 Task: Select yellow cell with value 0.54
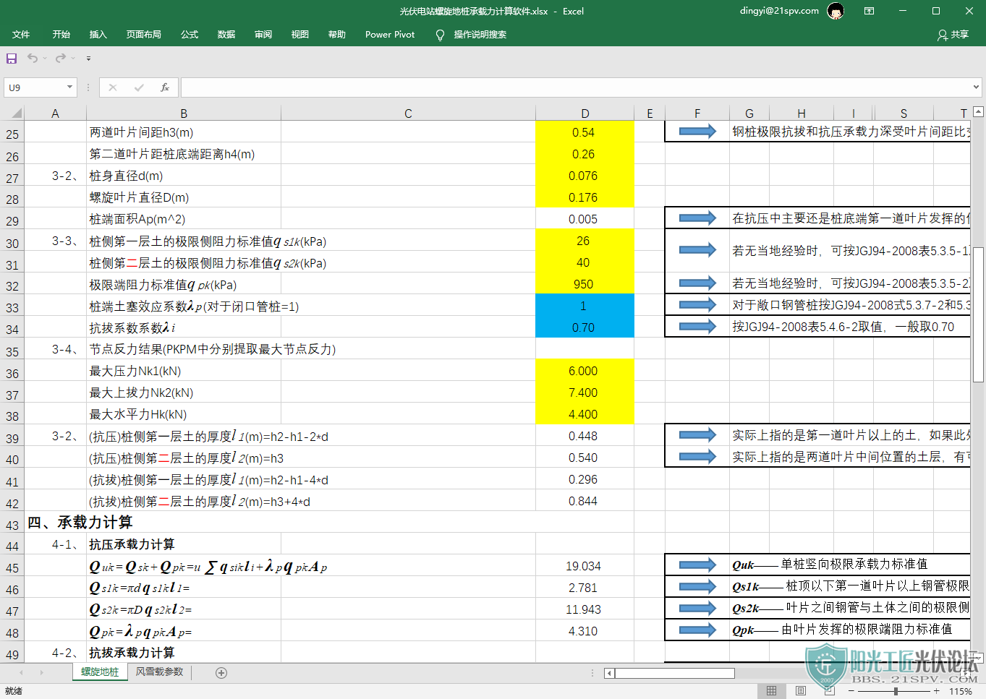[x=585, y=132]
